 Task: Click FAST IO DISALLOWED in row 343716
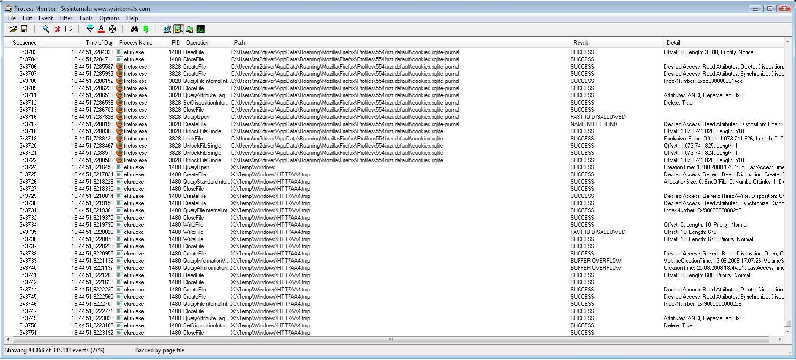[x=598, y=117]
